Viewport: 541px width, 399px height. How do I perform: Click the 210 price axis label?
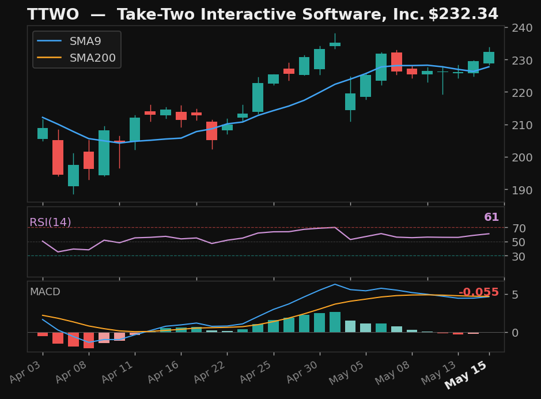[522, 125]
